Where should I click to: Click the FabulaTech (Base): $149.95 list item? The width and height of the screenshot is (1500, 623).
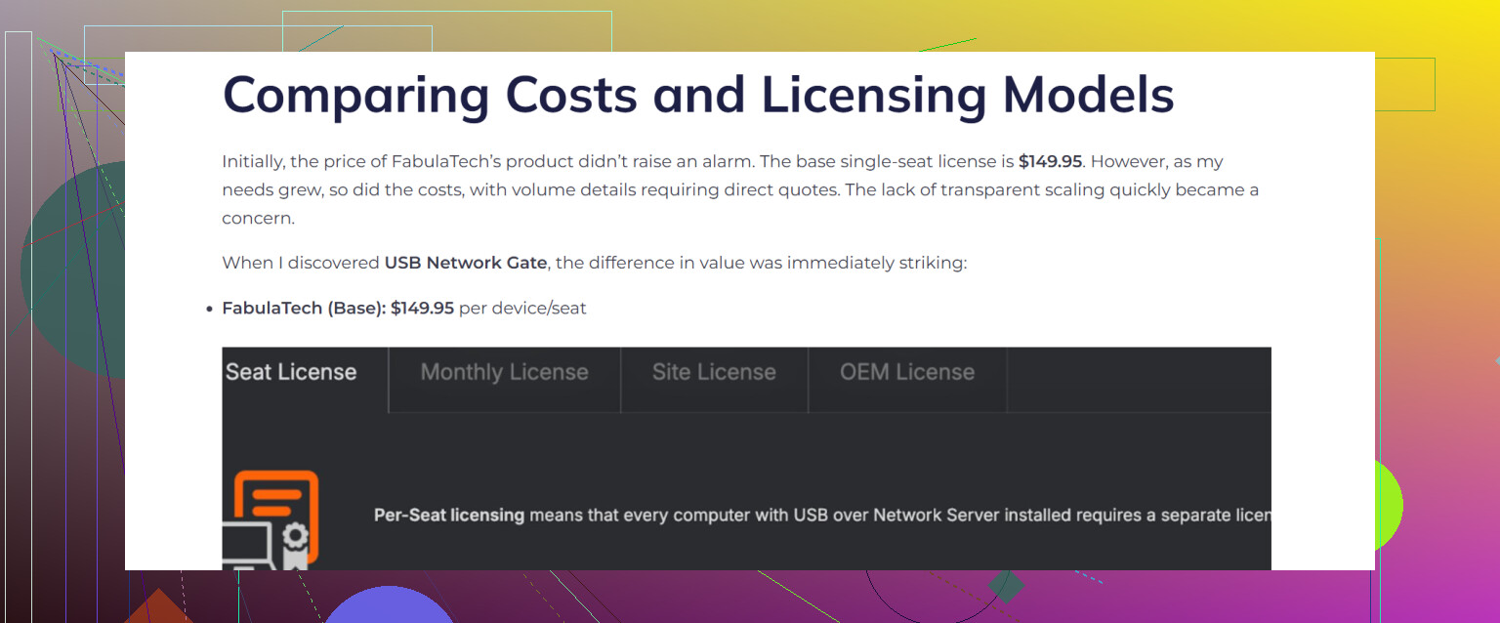(x=403, y=309)
